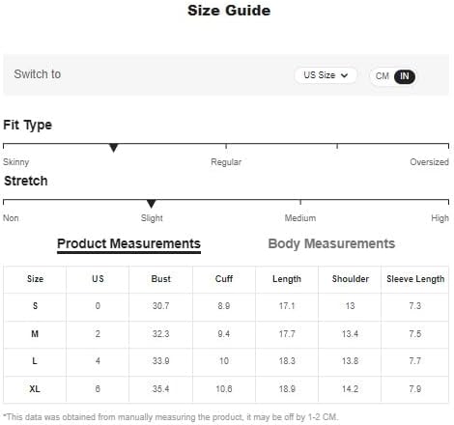454x425 pixels.
Task: Click the Fit Type triangle marker
Action: pyautogui.click(x=113, y=148)
